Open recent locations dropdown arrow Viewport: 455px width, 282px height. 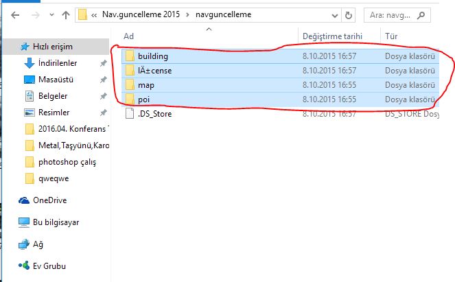point(51,14)
